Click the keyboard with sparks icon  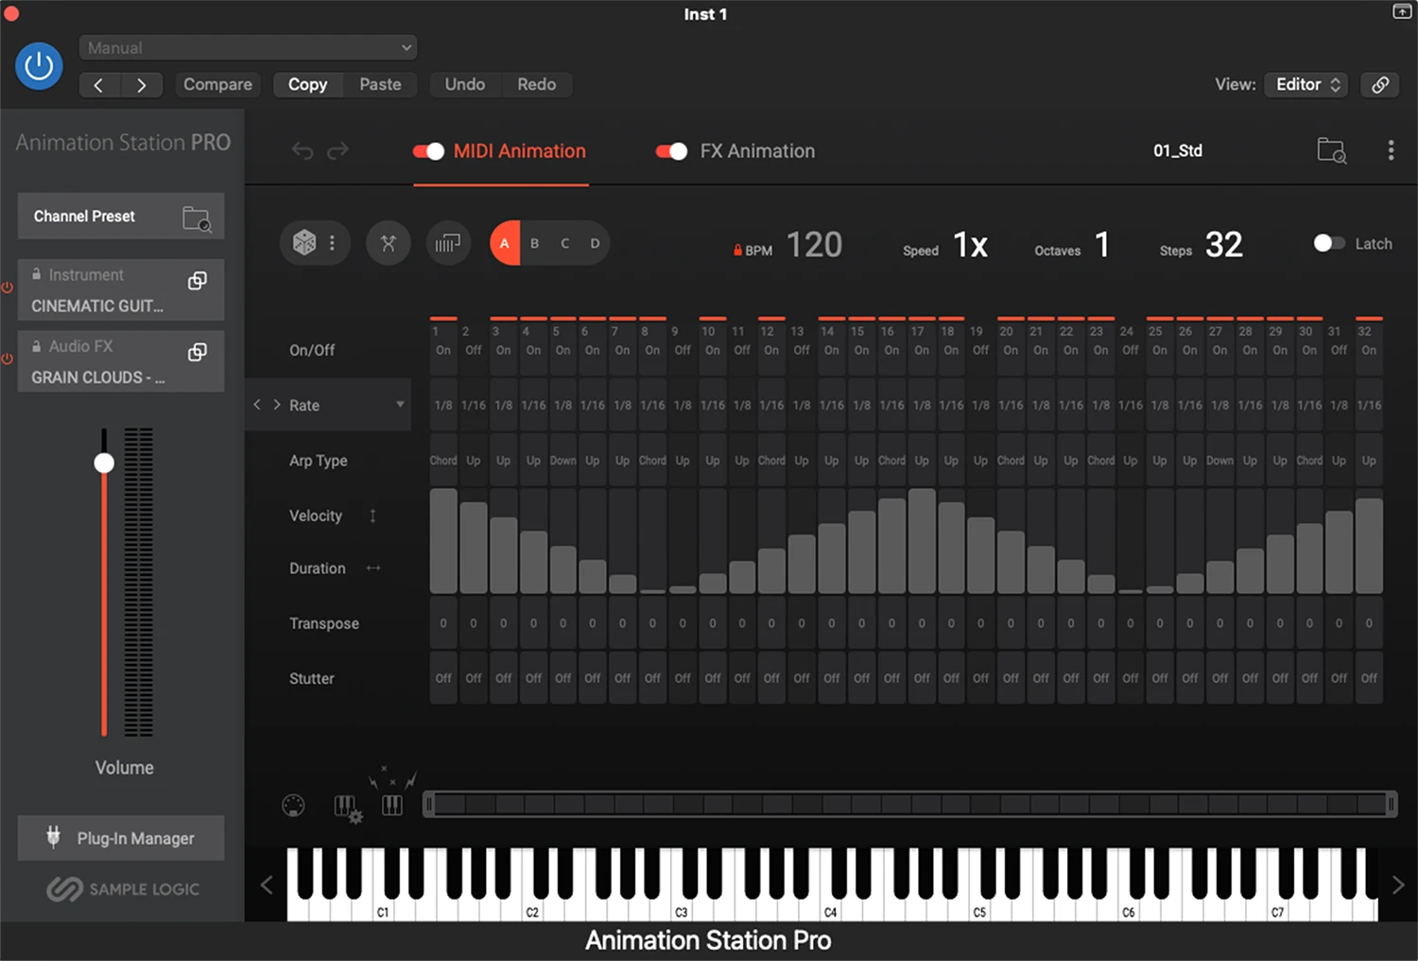(x=392, y=793)
